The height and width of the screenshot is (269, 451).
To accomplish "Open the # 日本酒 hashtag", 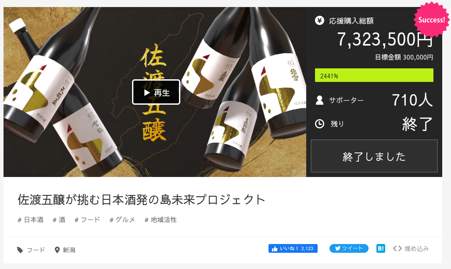I will coord(30,220).
